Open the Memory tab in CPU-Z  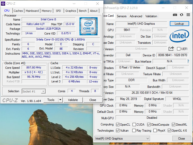point(47,11)
